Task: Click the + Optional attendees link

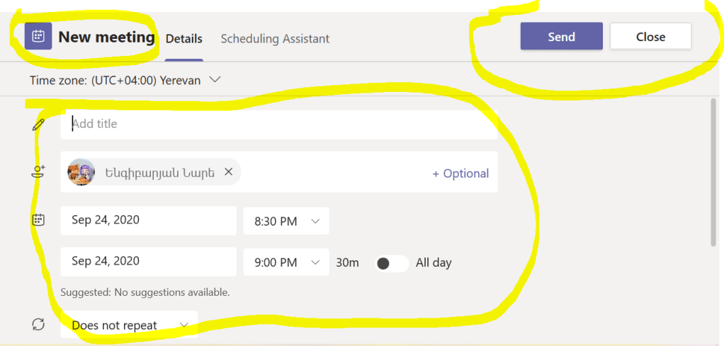Action: pos(460,173)
